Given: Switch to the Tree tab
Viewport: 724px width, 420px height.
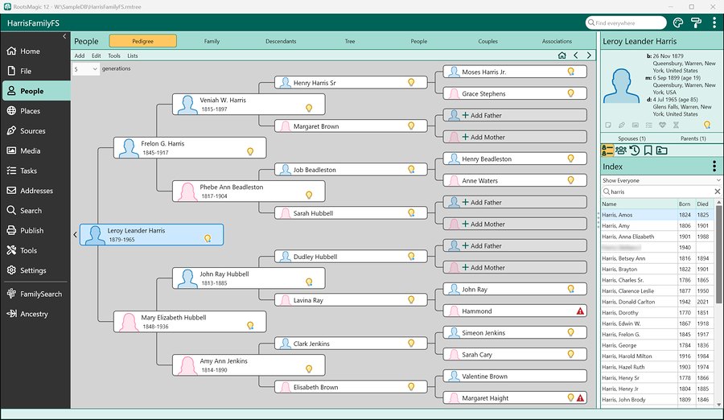Looking at the screenshot, I should click(x=350, y=41).
